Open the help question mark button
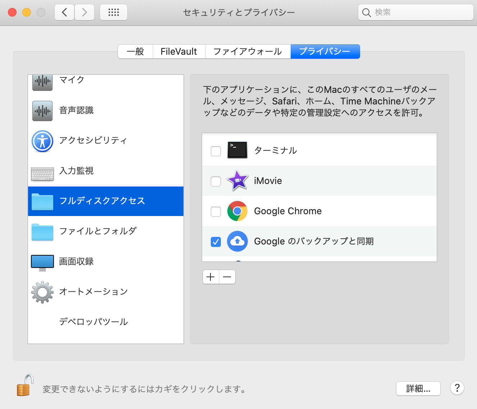This screenshot has width=477, height=409. click(457, 388)
